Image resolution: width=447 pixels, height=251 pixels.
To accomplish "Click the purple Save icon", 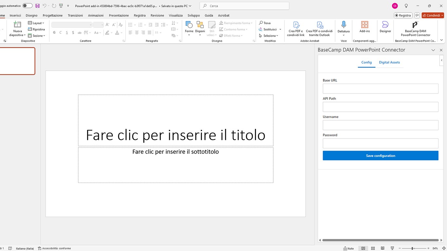I will click(x=37, y=6).
